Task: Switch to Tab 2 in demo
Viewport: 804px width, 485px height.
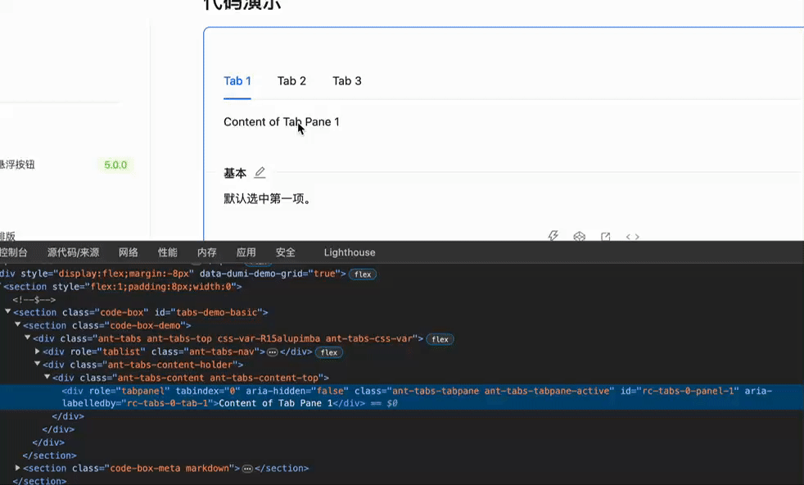Action: click(291, 81)
